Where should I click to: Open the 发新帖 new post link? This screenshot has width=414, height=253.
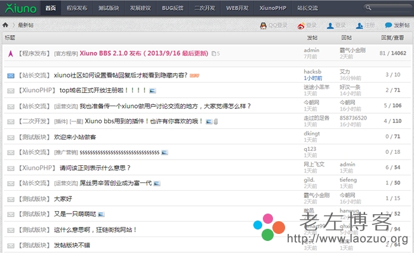[401, 25]
